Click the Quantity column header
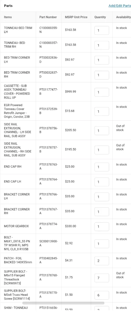Image resolution: width=131 pixels, height=312 pixels. coord(100,17)
